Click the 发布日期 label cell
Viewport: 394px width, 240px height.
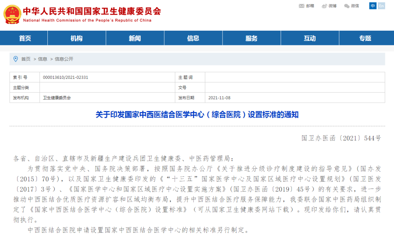(x=190, y=98)
